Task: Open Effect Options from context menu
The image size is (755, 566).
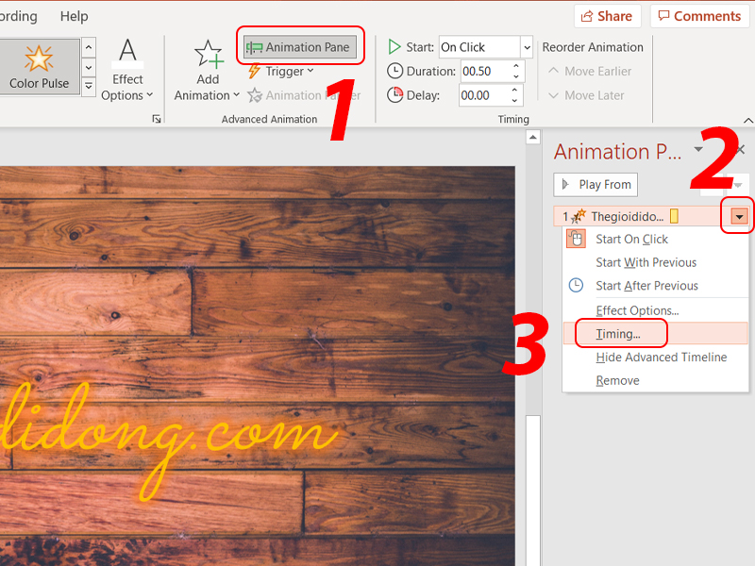Action: pos(637,310)
